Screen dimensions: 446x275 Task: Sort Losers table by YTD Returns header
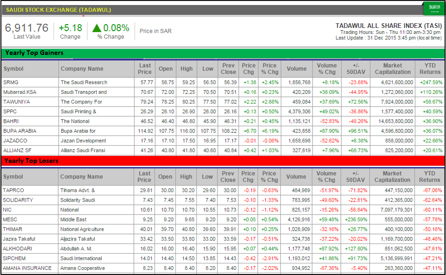point(430,176)
